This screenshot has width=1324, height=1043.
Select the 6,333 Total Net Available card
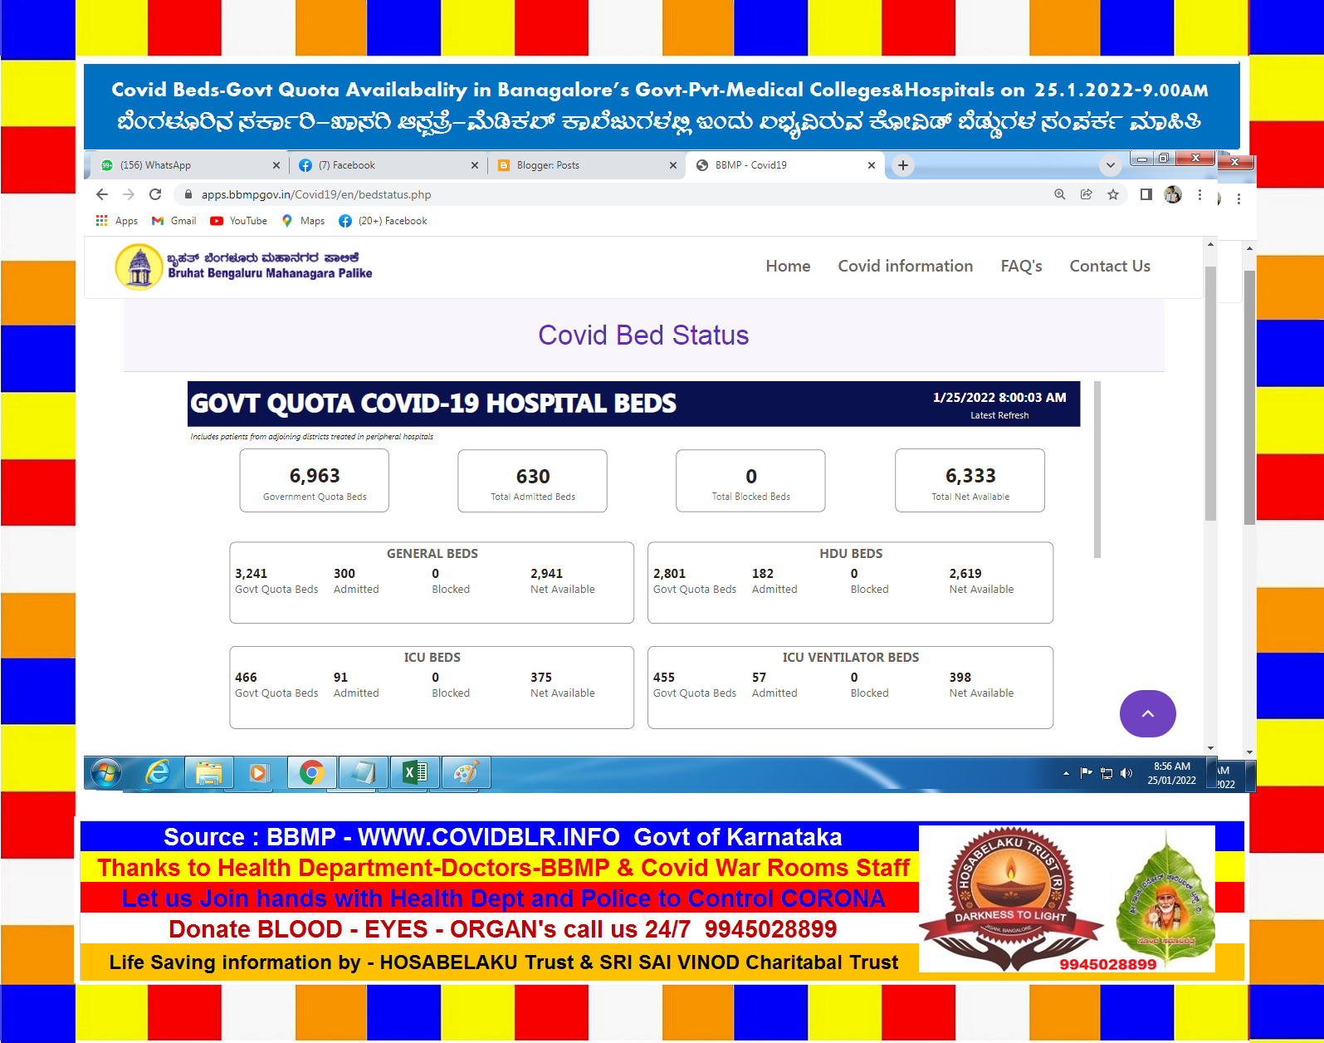[x=970, y=481]
